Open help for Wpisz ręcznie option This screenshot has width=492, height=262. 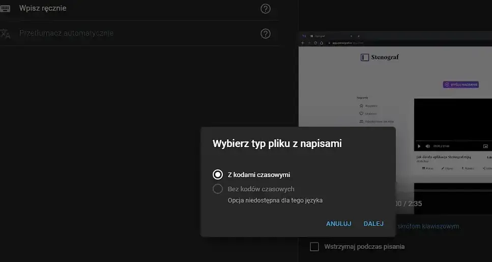[265, 9]
